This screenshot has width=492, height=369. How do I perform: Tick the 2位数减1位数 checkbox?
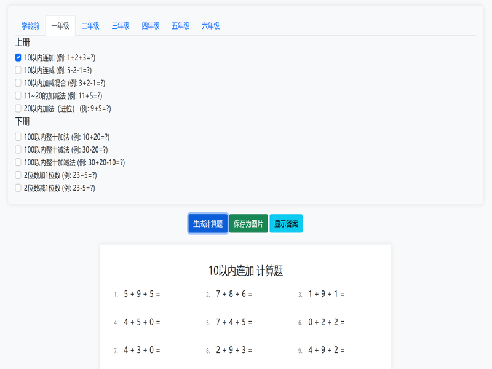[18, 188]
